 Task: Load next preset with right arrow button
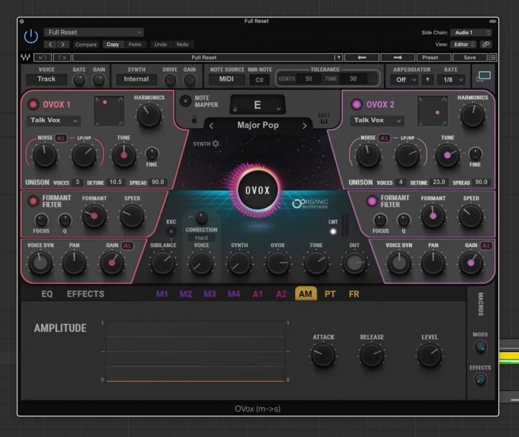pyautogui.click(x=398, y=58)
